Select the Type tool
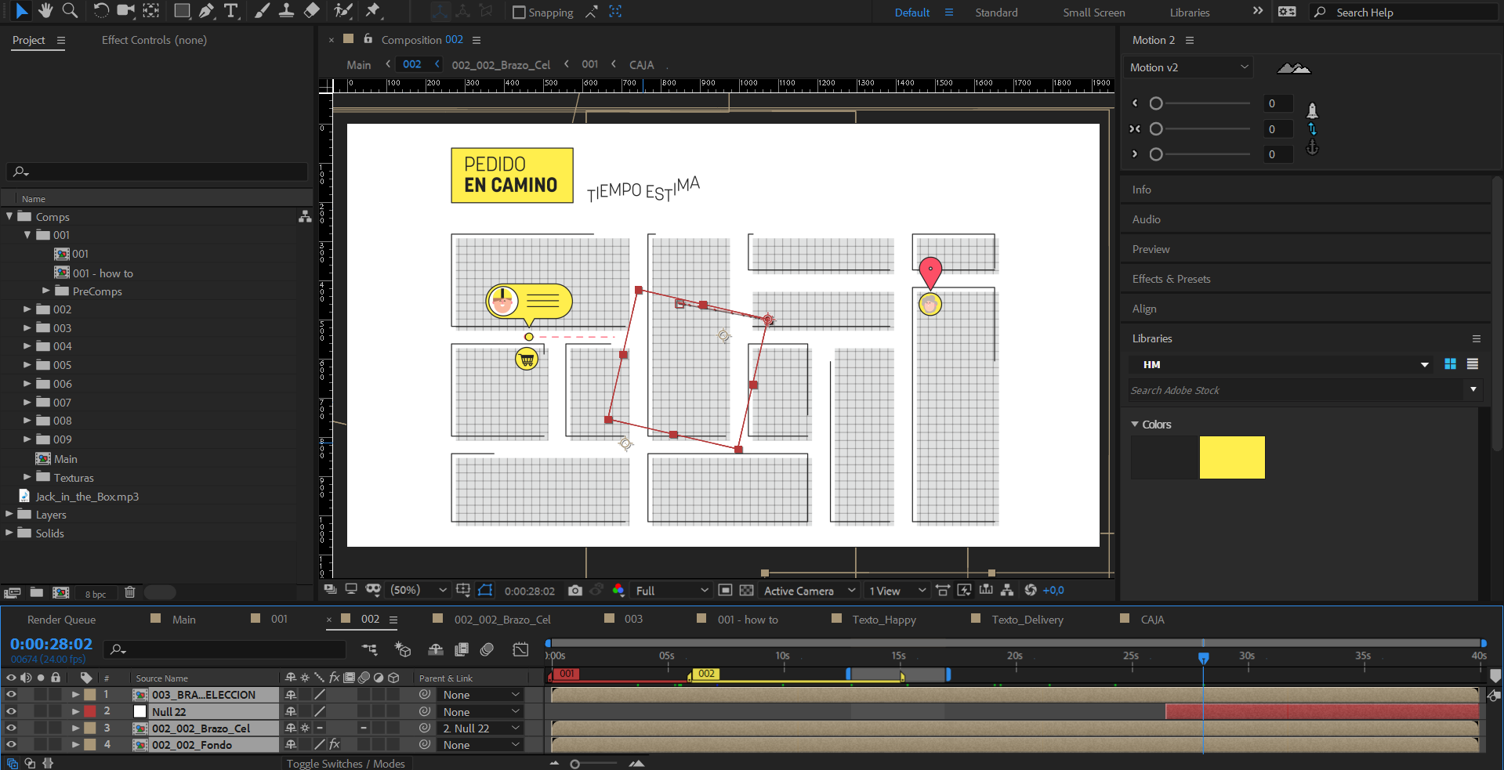The height and width of the screenshot is (770, 1504). pyautogui.click(x=231, y=10)
